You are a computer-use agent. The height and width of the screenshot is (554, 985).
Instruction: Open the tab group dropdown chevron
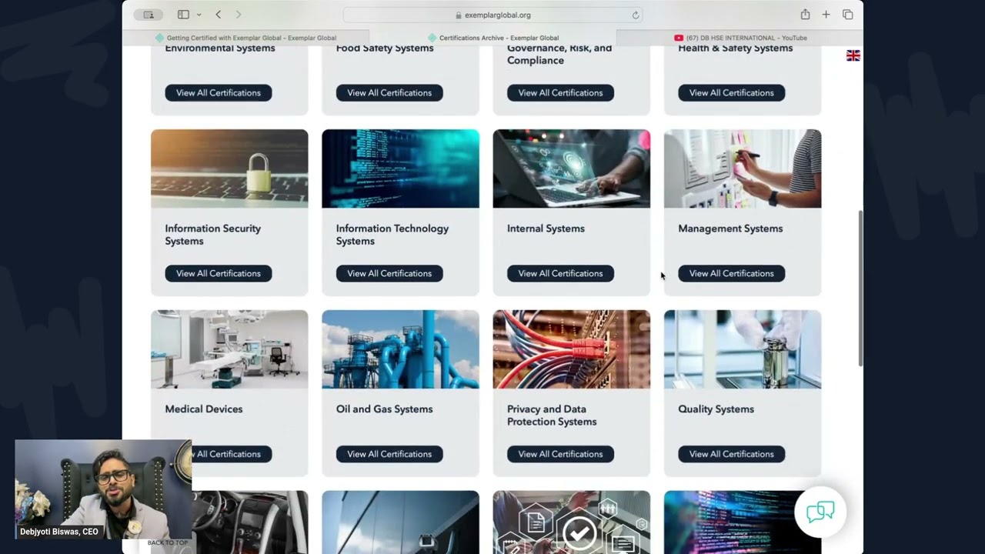point(199,15)
